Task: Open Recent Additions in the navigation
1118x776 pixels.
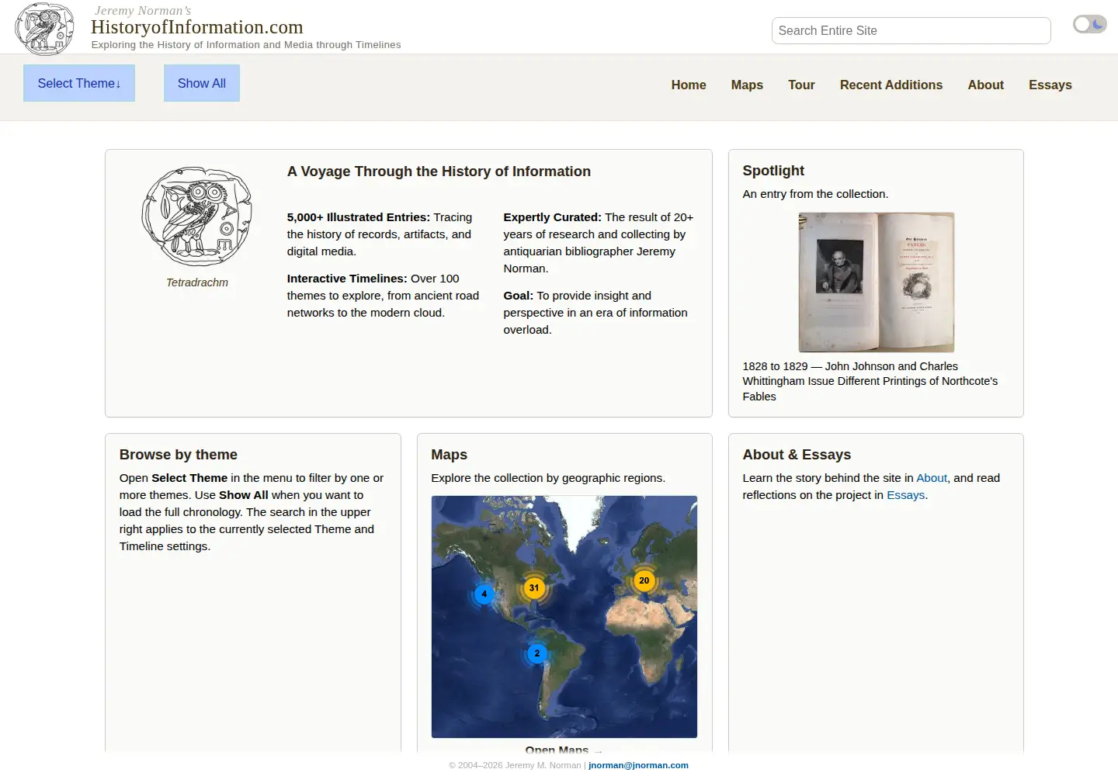Action: point(891,85)
